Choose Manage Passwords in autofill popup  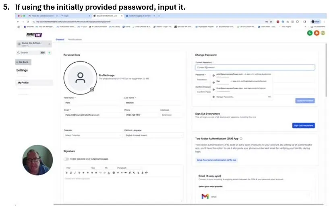[242, 97]
